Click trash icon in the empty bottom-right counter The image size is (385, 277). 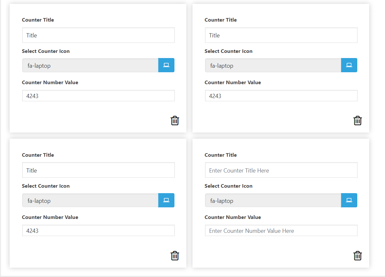(358, 256)
